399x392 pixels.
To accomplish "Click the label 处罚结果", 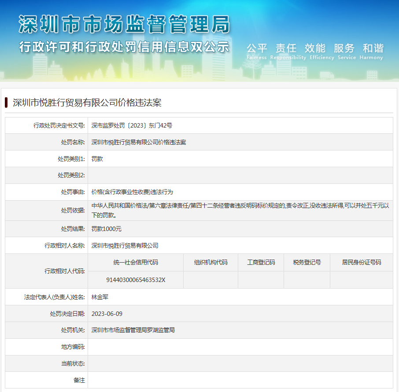I will click(x=73, y=229).
